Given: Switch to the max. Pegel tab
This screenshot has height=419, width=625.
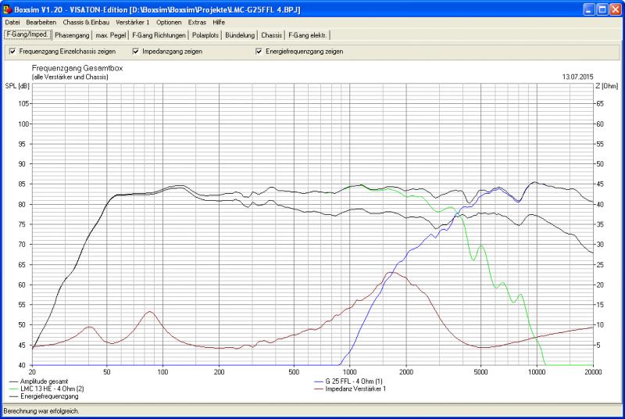Looking at the screenshot, I should (x=111, y=35).
